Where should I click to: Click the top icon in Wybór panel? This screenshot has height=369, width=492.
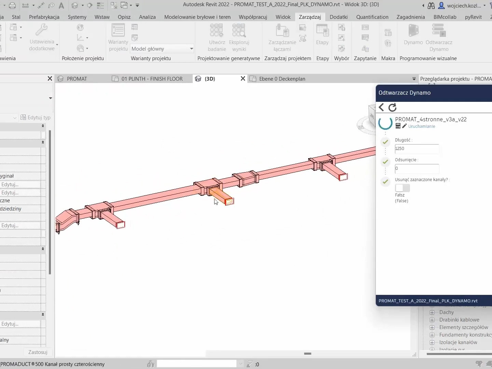(341, 27)
